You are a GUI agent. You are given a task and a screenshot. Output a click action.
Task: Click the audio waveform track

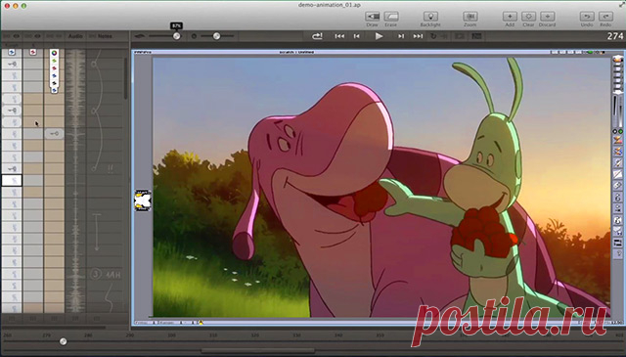(x=75, y=181)
